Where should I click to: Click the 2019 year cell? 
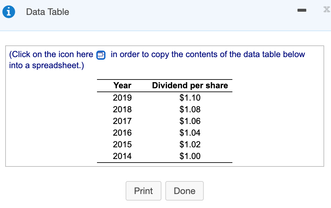click(x=122, y=98)
